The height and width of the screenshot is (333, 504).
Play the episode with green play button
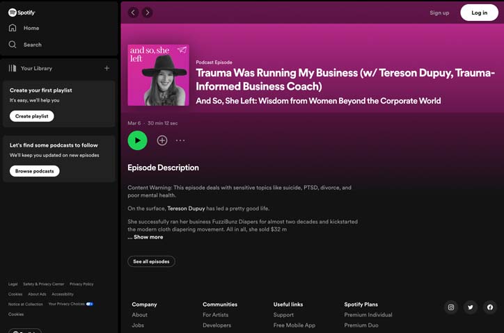pos(138,140)
